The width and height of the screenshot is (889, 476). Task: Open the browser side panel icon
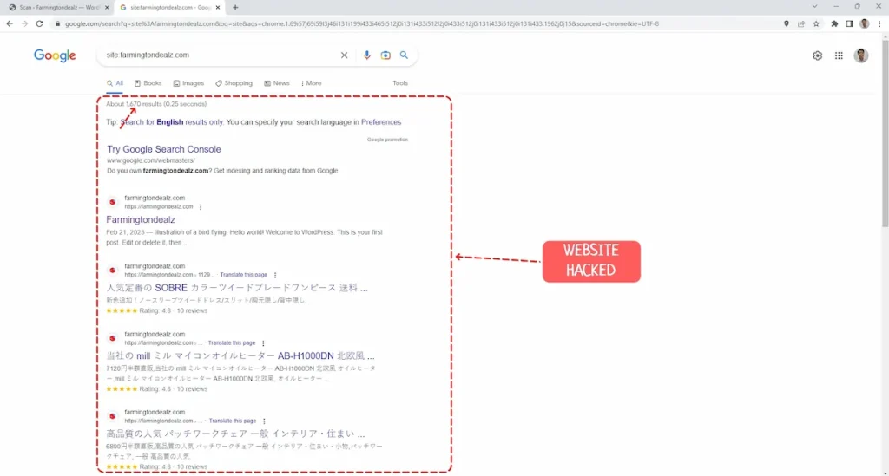click(849, 23)
